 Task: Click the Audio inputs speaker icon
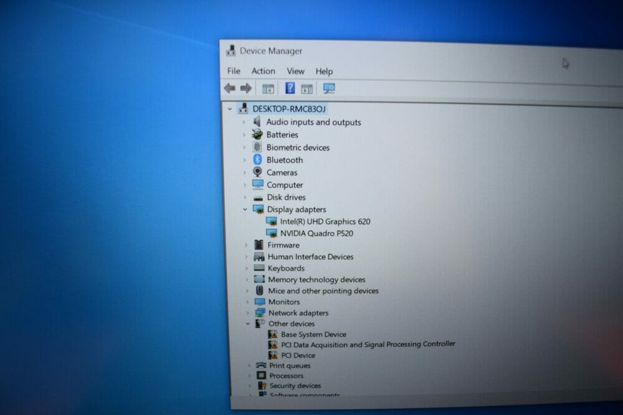pos(257,121)
